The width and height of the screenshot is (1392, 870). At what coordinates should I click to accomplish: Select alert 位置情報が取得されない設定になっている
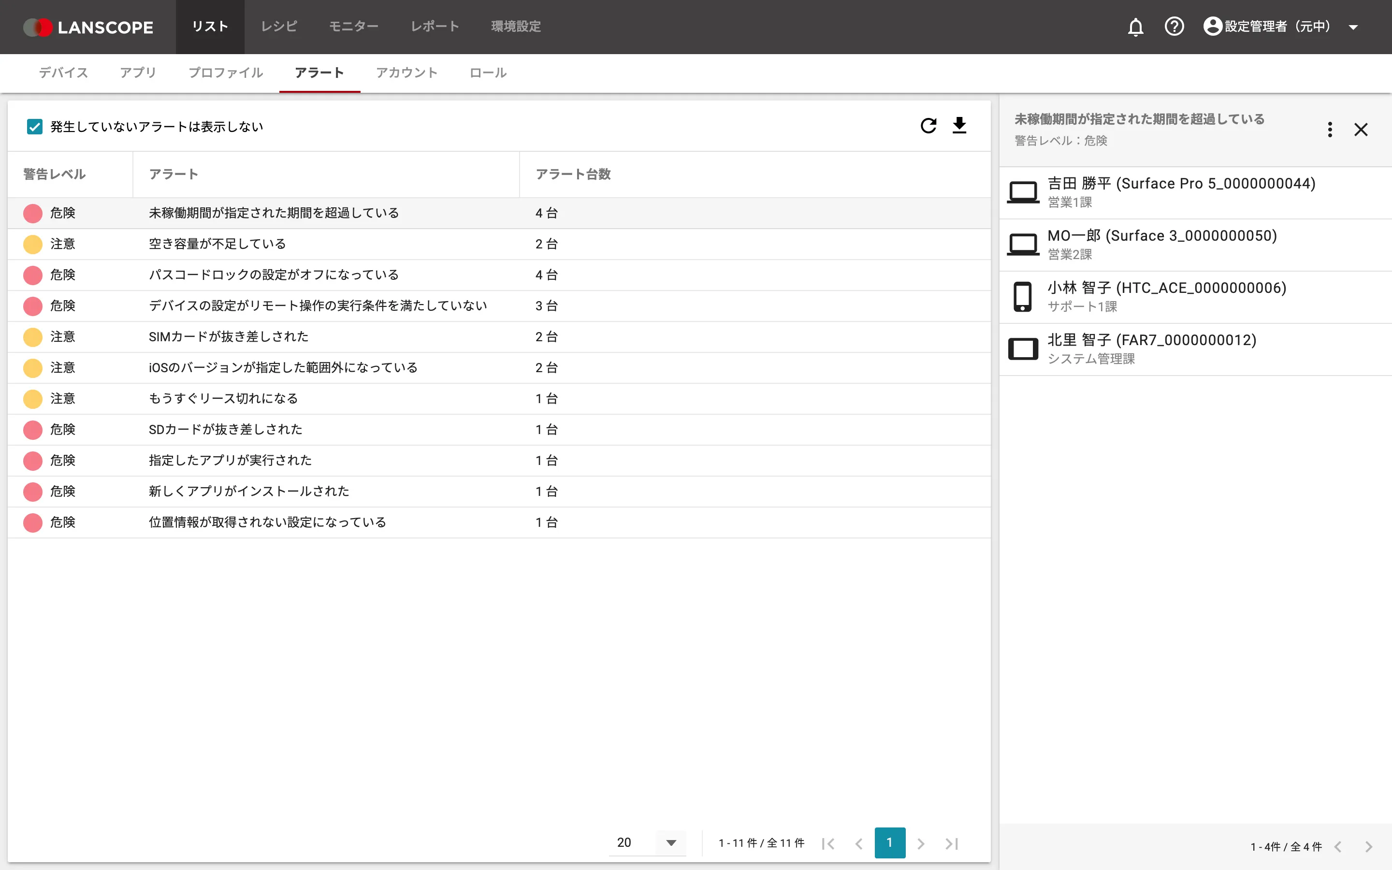(499, 522)
